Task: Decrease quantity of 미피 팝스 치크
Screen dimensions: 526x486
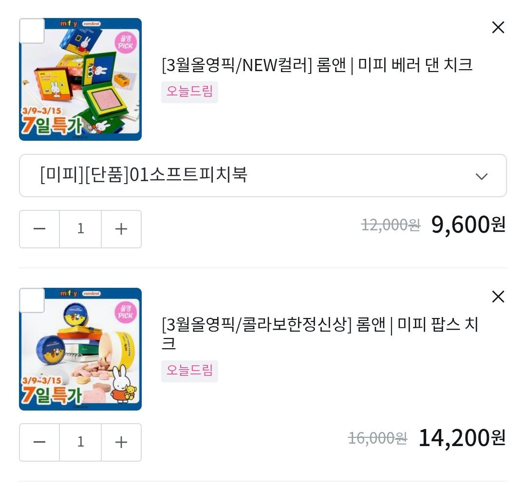Action: click(39, 442)
